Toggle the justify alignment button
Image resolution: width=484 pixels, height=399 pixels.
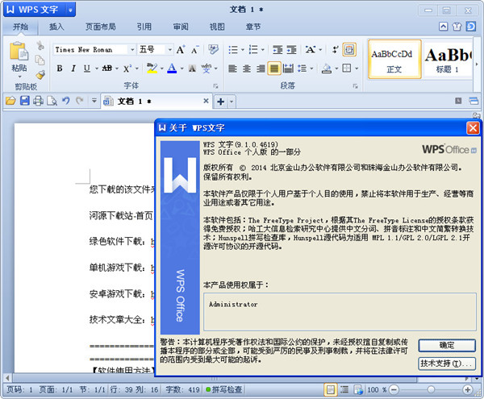[x=274, y=69]
